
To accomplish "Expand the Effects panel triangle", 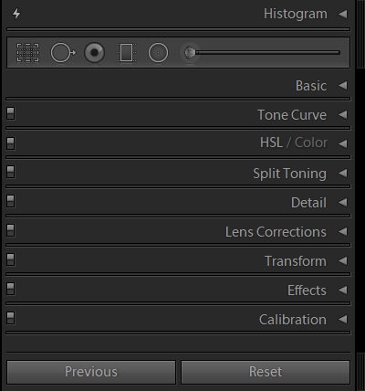I will pyautogui.click(x=343, y=291).
